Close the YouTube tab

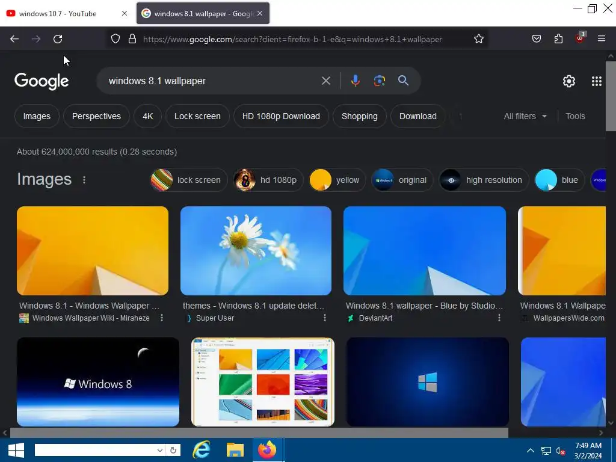[125, 13]
